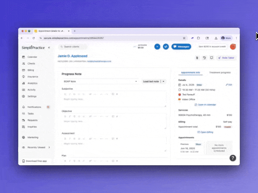Click the blue megaphone announcements icon
Screen dimensions: 258x193
(x=166, y=47)
